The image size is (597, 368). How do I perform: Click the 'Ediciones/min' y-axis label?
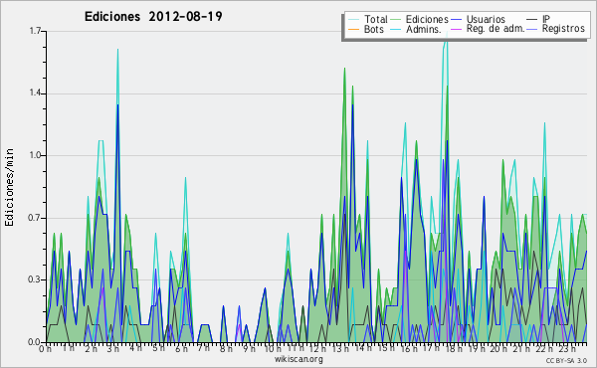click(x=9, y=187)
